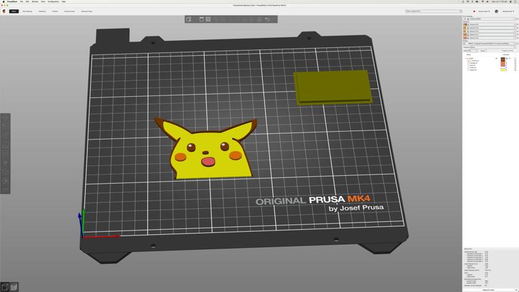519x292 pixels.
Task: Toggle the eye icon on the yellow part row
Action: 515,70
